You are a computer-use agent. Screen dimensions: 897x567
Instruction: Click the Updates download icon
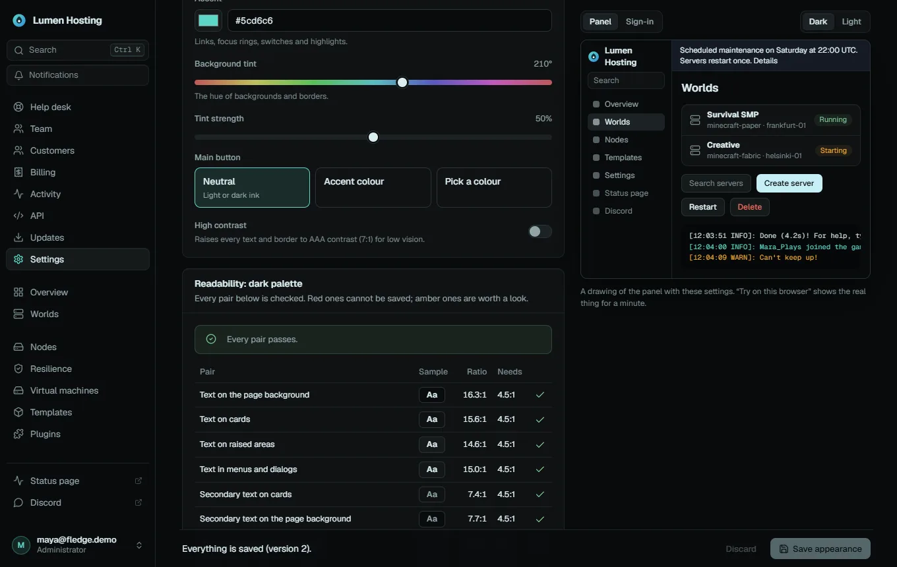(x=18, y=237)
